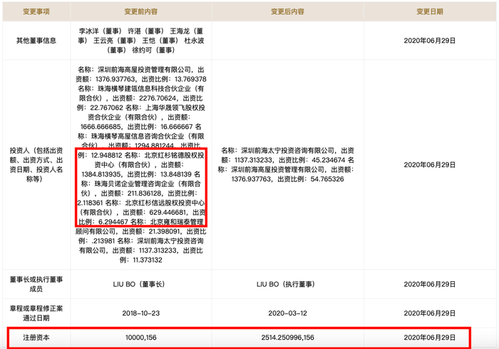Click the date in the 其他董事信息 row
The image size is (499, 349).
[430, 41]
